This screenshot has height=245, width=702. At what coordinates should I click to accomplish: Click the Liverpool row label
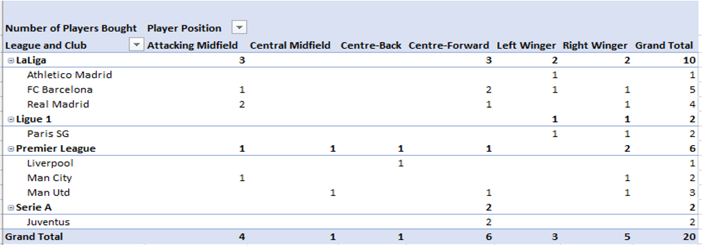50,163
